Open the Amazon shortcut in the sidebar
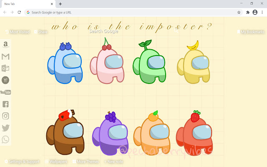The image size is (267, 167). tap(5, 45)
